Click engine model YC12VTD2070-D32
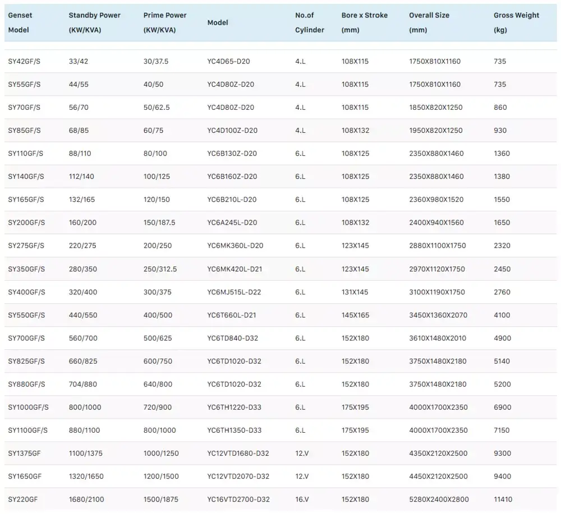Image resolution: width=561 pixels, height=514 pixels. tap(238, 476)
